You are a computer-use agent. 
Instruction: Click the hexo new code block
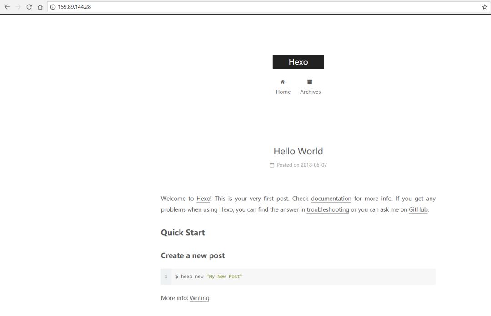tap(298, 276)
